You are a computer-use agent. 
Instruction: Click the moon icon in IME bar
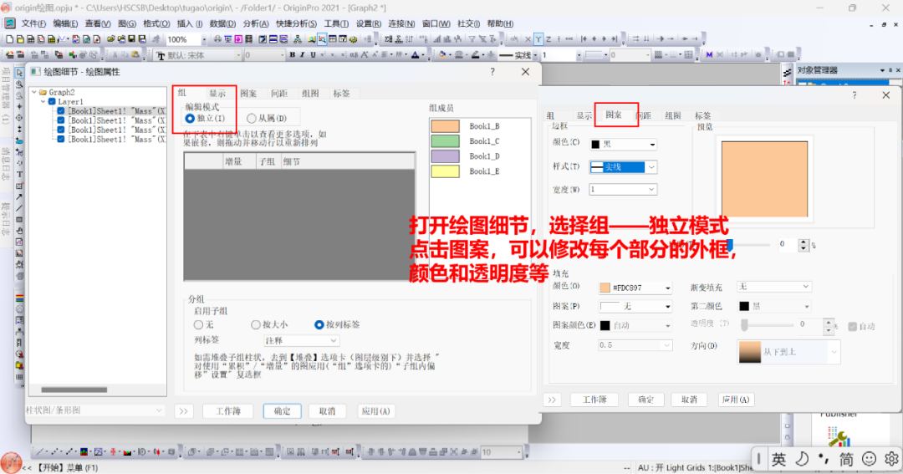tap(802, 459)
